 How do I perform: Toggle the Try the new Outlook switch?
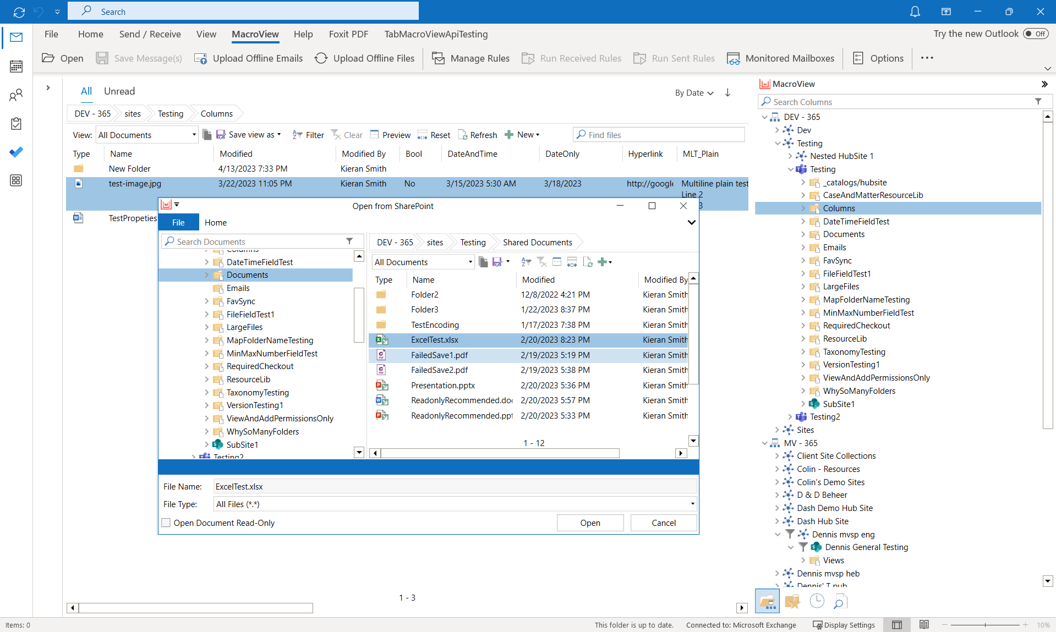point(1035,34)
